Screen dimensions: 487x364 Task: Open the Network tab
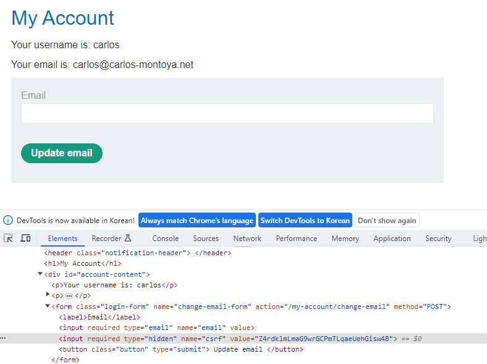[247, 238]
